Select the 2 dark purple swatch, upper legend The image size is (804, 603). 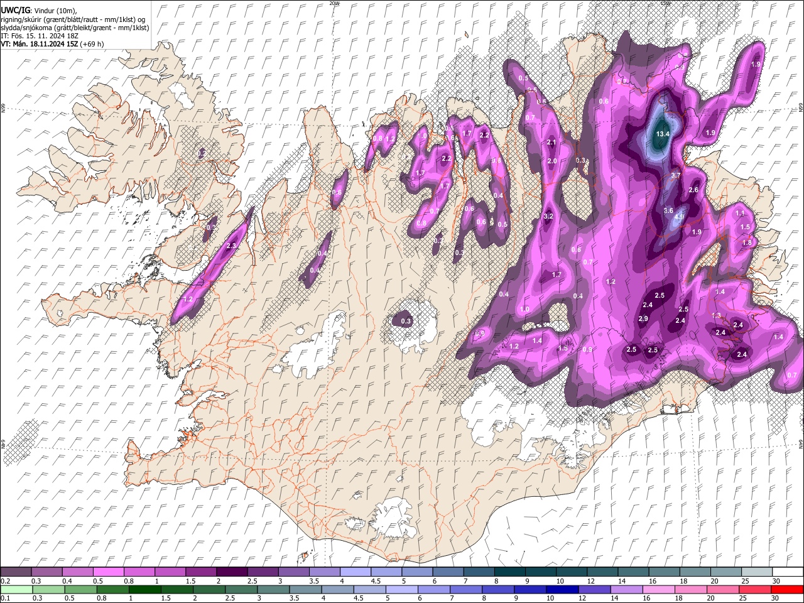pyautogui.click(x=231, y=572)
